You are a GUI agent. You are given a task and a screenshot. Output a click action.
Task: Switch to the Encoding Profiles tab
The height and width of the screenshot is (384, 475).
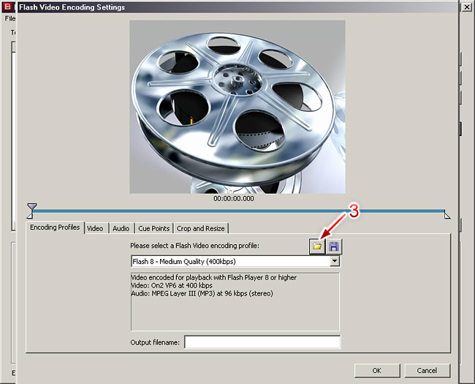[x=55, y=227]
